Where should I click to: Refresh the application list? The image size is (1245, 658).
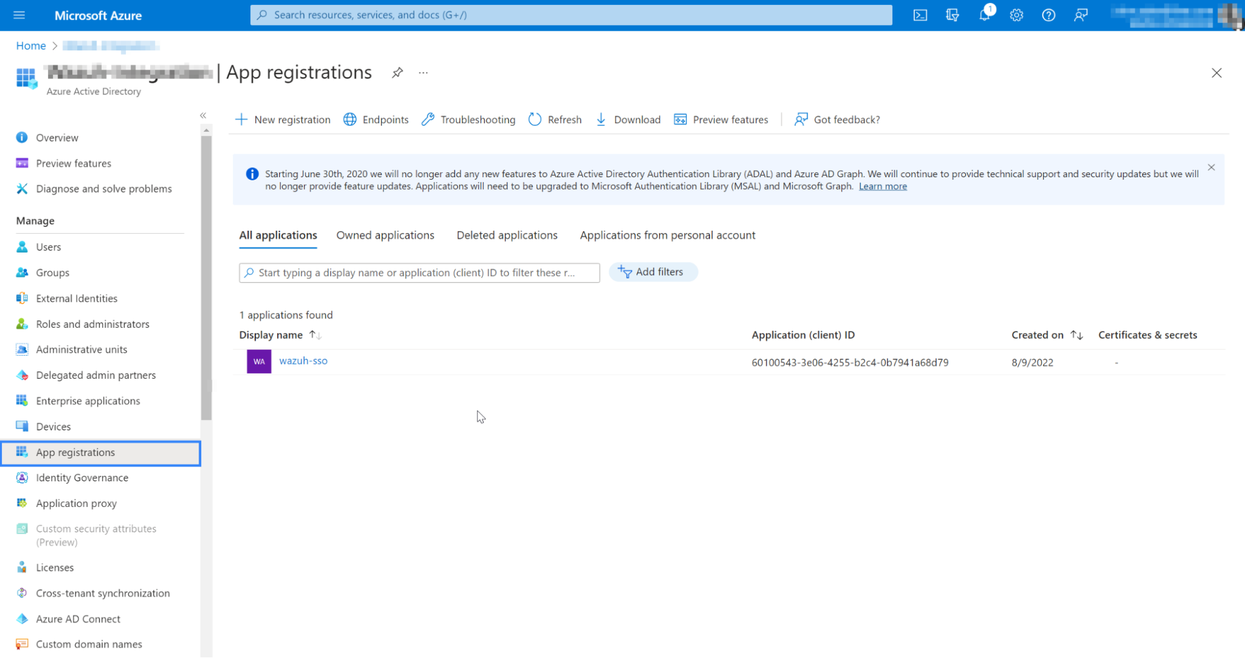(x=555, y=119)
